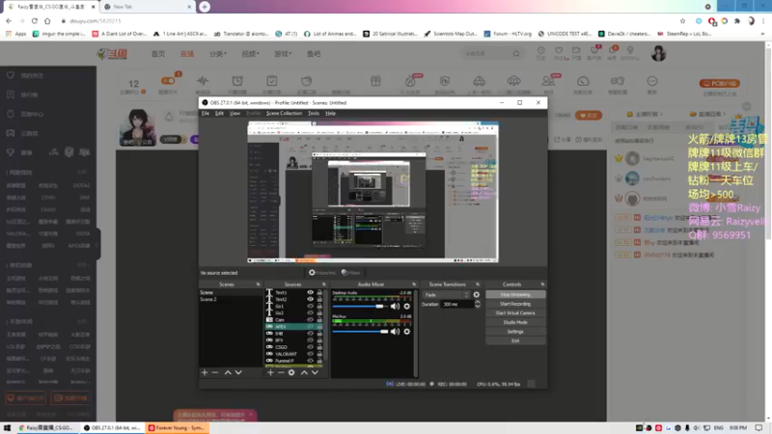Open the OBS Edit menu

pos(220,113)
